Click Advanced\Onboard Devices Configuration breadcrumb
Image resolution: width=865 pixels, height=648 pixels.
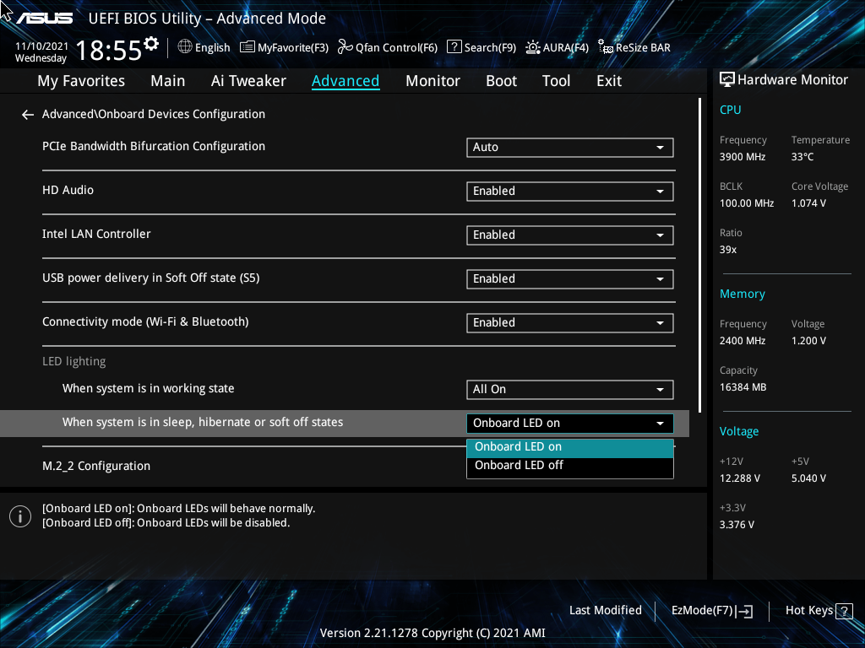154,114
